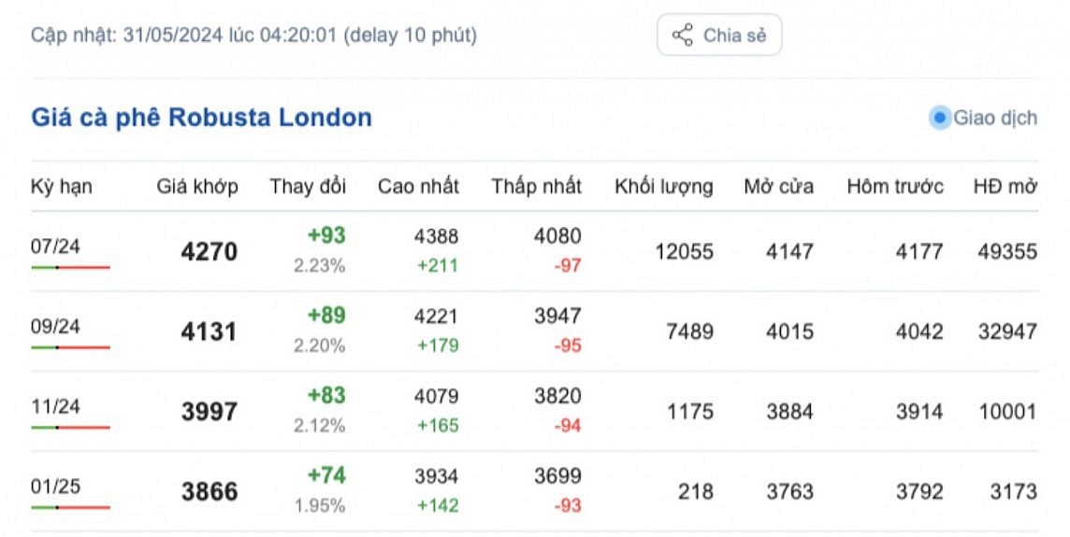Viewport: 1070px width, 537px height.
Task: Click the update timestamp text
Action: click(x=253, y=35)
